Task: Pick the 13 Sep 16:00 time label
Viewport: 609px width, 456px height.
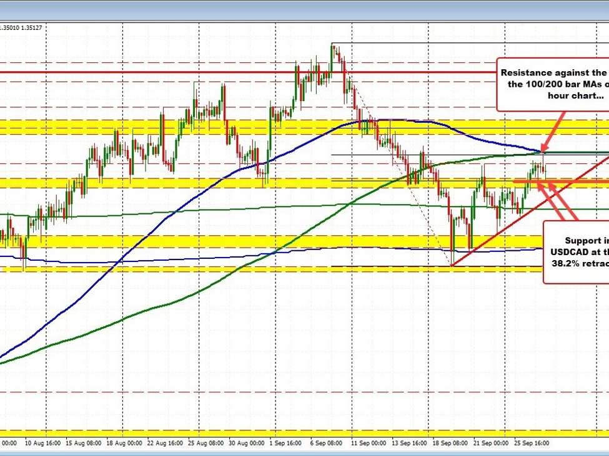Action: [x=409, y=443]
